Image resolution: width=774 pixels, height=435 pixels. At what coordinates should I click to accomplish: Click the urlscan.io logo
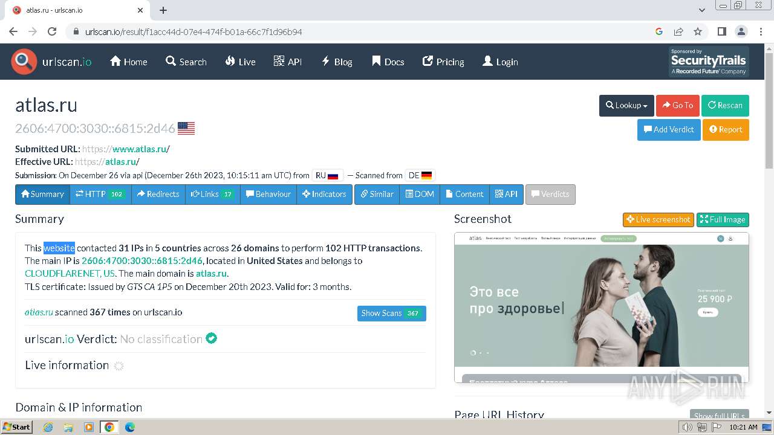51,62
